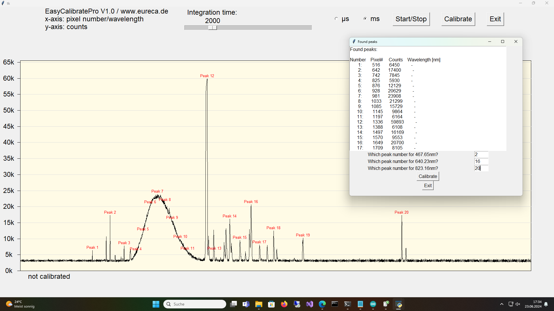Open Firefox from the taskbar
The image size is (554, 311).
click(x=284, y=304)
